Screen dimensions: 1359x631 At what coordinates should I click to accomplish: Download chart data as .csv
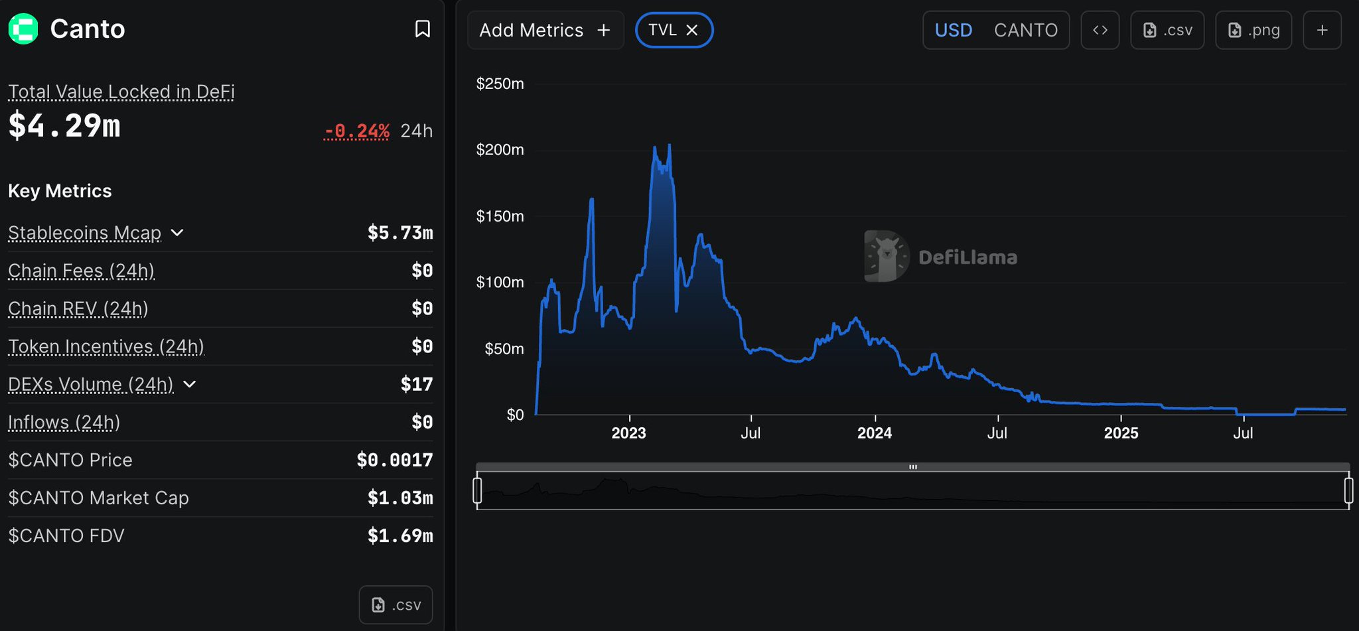[x=1167, y=31]
